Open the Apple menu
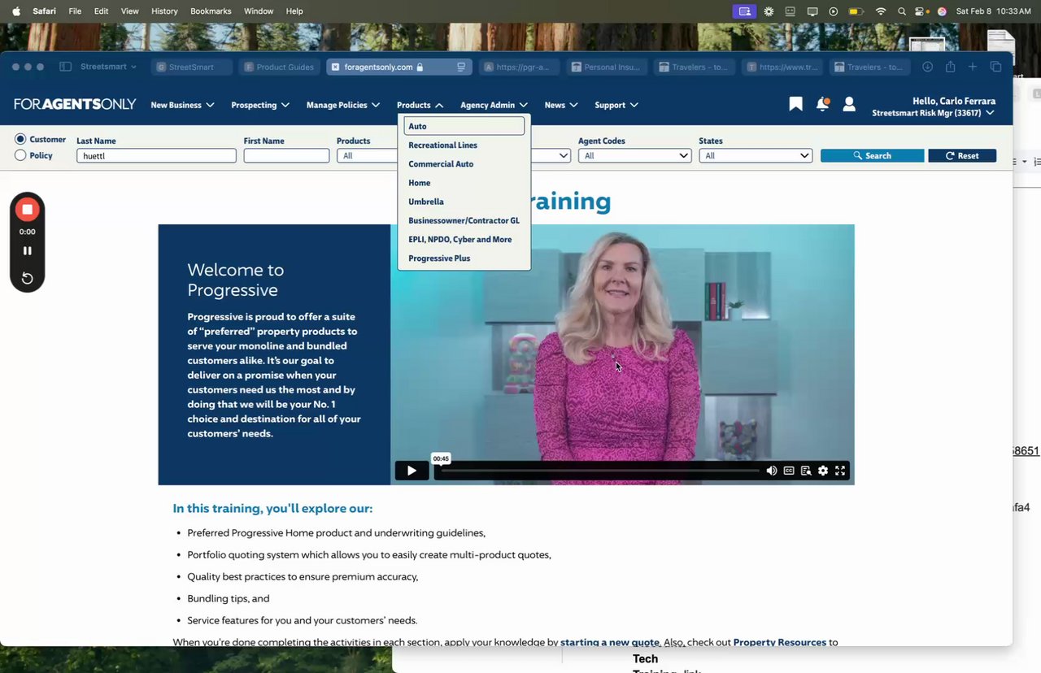Screen dimensions: 1041x673 click(15, 11)
